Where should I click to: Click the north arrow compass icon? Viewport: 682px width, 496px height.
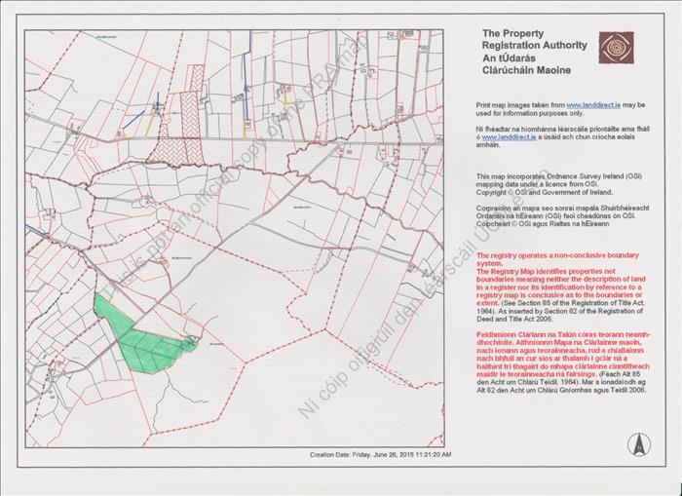click(x=639, y=444)
